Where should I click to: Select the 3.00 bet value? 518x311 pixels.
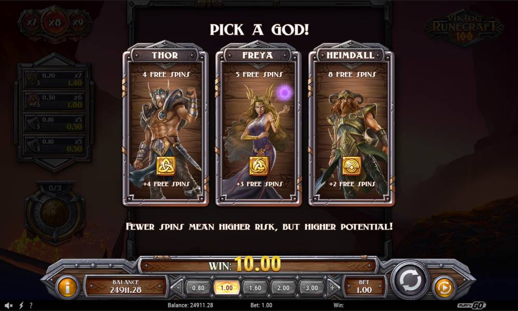(311, 288)
